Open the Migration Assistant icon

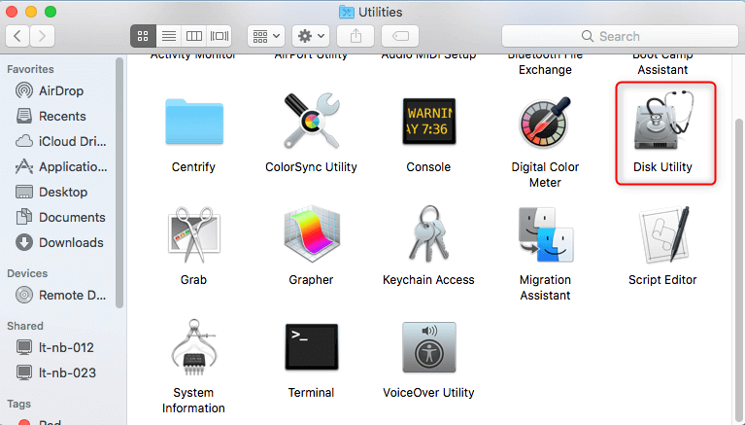tap(545, 236)
